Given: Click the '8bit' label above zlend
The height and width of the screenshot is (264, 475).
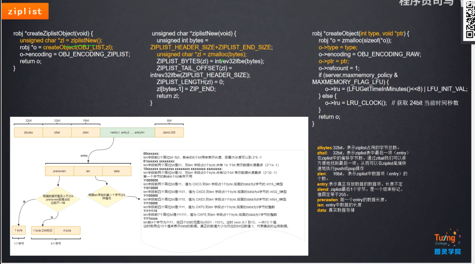Looking at the screenshot, I should pos(169,121).
